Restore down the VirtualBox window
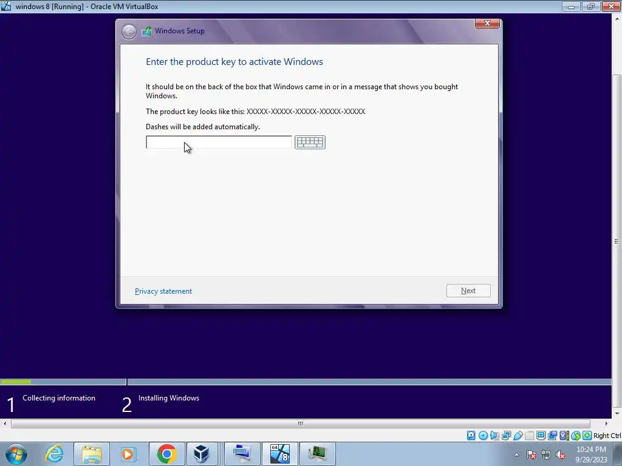 (x=591, y=6)
